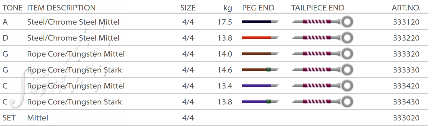Click the 17.5 kg tension value
Screen dimensions: 443x126
pyautogui.click(x=225, y=22)
